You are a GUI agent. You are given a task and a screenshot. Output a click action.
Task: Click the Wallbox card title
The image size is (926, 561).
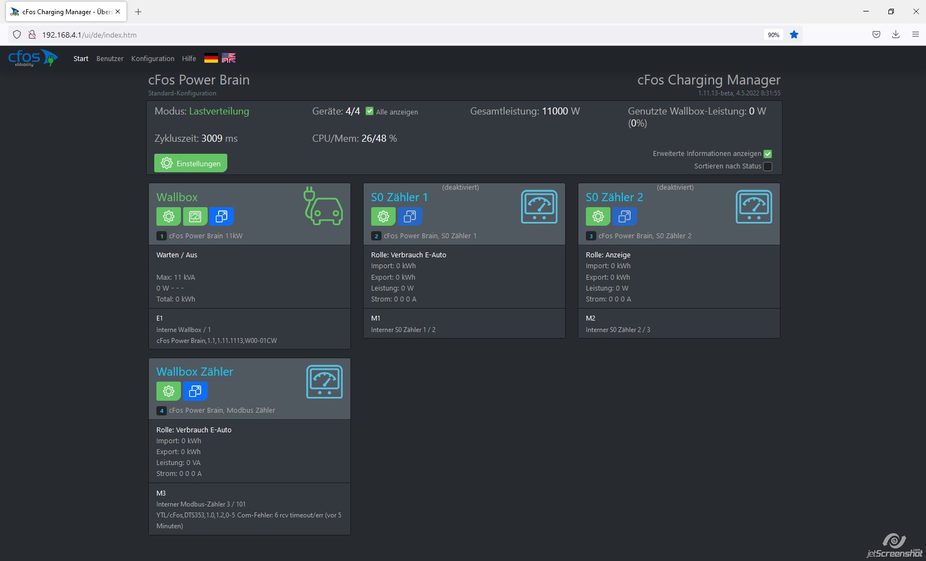177,197
